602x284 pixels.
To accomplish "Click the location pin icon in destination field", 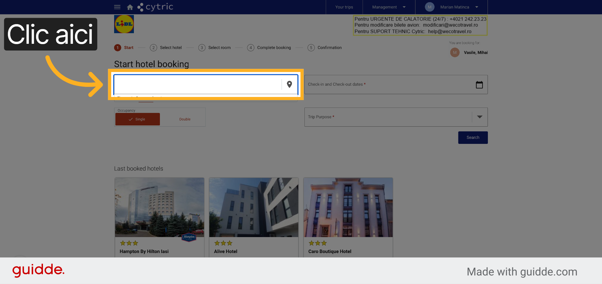I will [x=289, y=84].
